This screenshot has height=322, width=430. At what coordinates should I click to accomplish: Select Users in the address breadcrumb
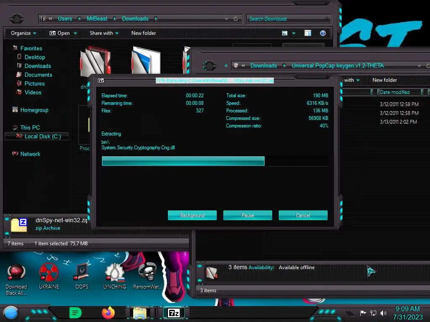pyautogui.click(x=65, y=18)
